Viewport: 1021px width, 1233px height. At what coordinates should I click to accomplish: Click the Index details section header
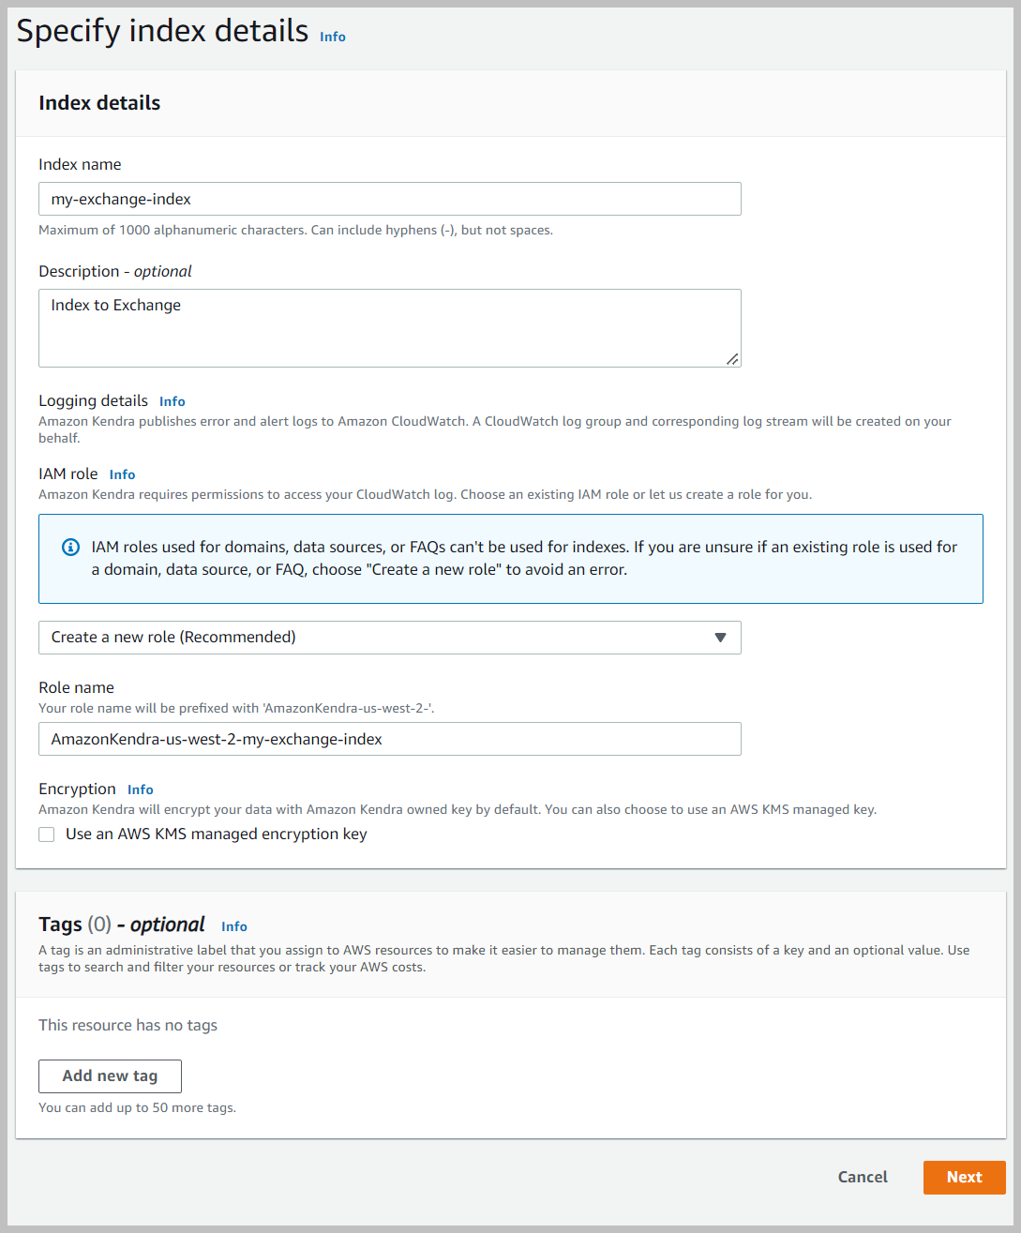point(99,103)
